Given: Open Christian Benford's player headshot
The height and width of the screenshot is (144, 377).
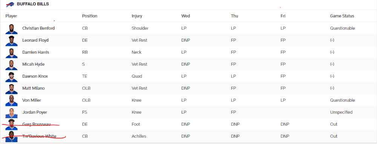Looking at the screenshot, I should (12, 29).
